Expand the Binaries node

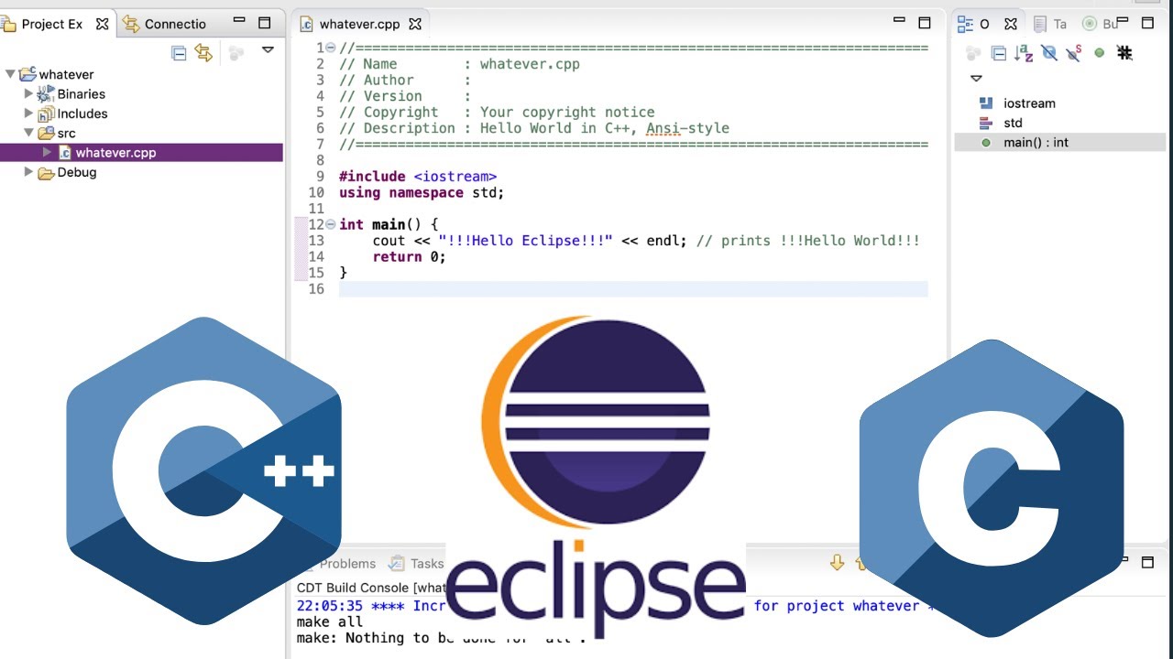click(x=28, y=93)
